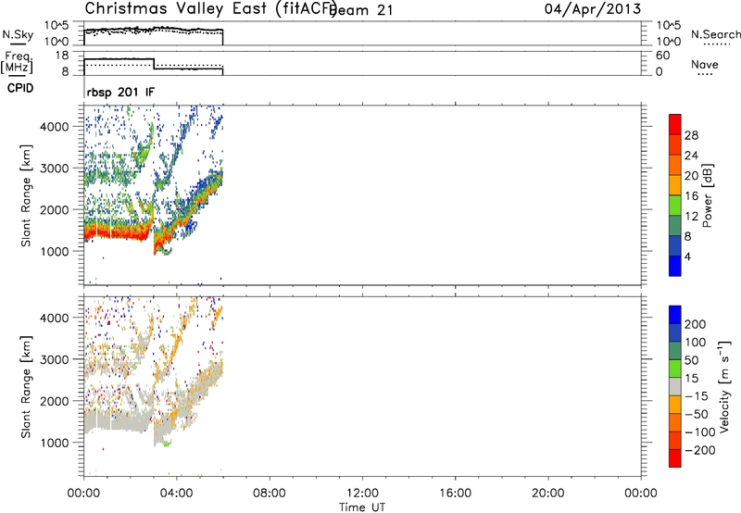This screenshot has height=513, width=741.
Task: Click the red swatch at Velocity colorbar bottom
Action: click(675, 458)
